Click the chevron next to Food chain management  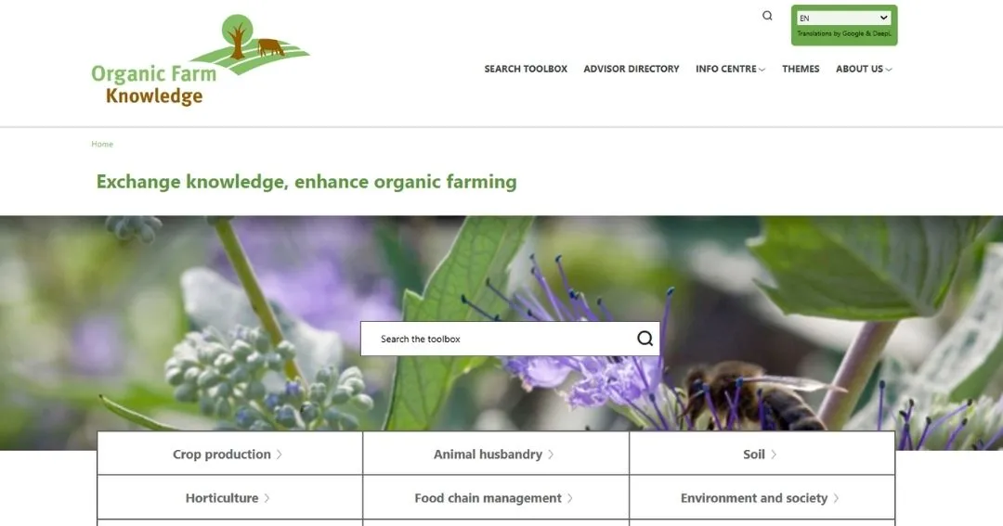[570, 498]
